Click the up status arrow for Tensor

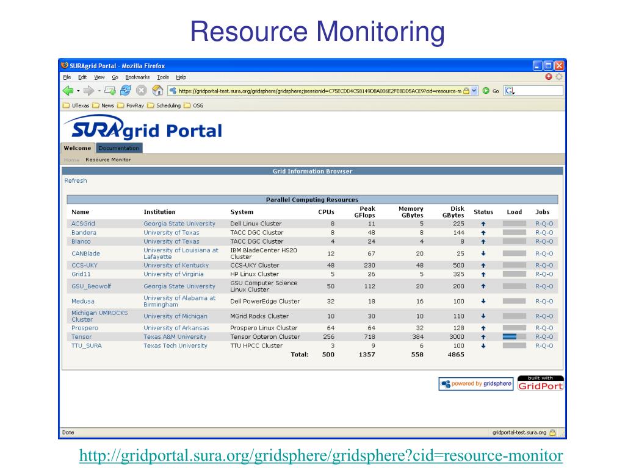pyautogui.click(x=483, y=336)
